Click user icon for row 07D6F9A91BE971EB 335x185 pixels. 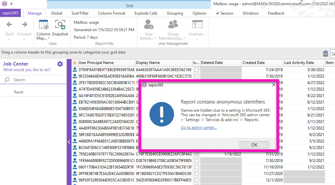[x=75, y=69]
